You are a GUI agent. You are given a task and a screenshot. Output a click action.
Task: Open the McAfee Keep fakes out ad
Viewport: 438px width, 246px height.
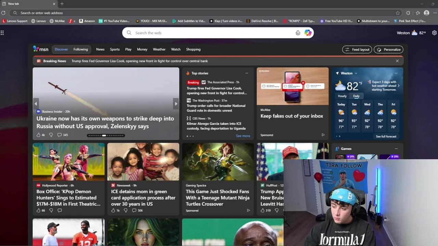pyautogui.click(x=293, y=104)
